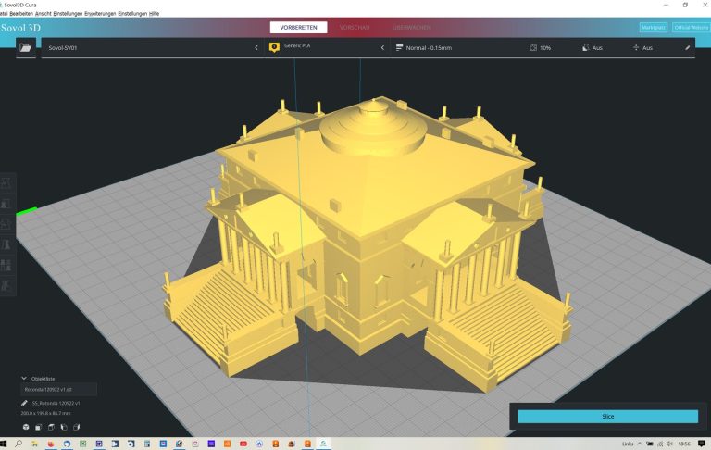Screen dimensions: 711x450
Task: Open the Windows taskbar search icon
Action: [x=19, y=444]
